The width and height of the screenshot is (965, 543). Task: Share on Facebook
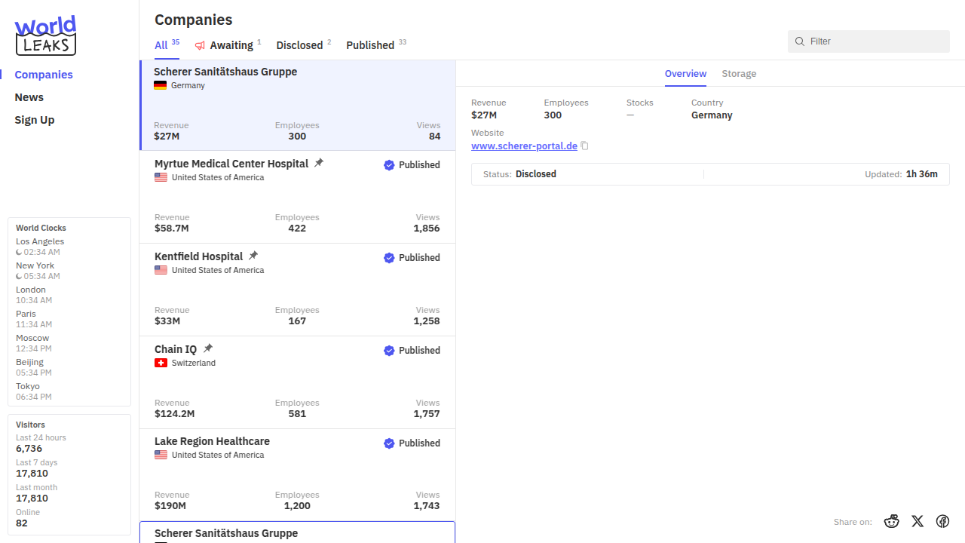click(x=942, y=521)
